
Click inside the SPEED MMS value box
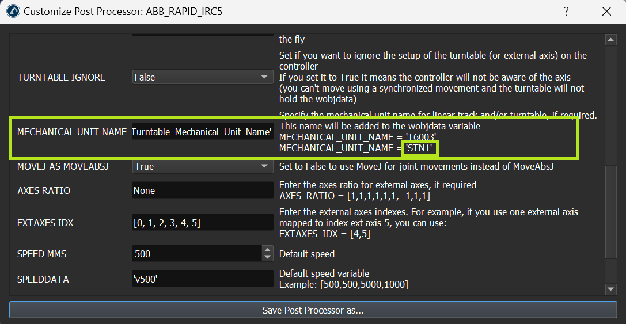(196, 254)
